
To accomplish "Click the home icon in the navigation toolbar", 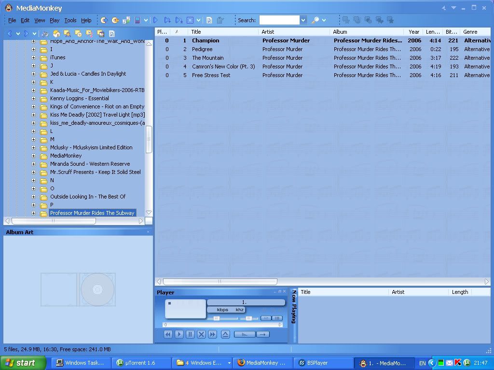I will pyautogui.click(x=56, y=34).
